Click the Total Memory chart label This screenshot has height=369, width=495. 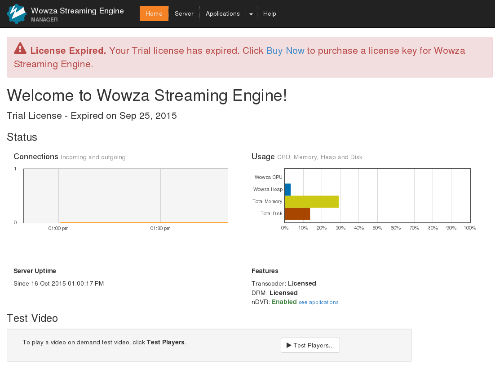pos(267,201)
